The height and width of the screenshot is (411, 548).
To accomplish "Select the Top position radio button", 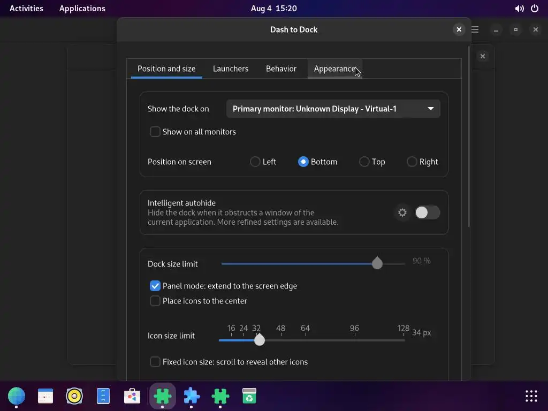I will click(364, 162).
